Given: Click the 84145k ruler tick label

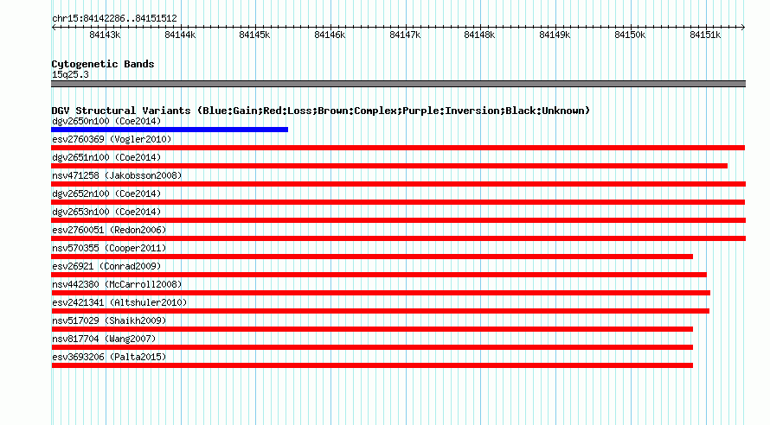Looking at the screenshot, I should click(254, 35).
